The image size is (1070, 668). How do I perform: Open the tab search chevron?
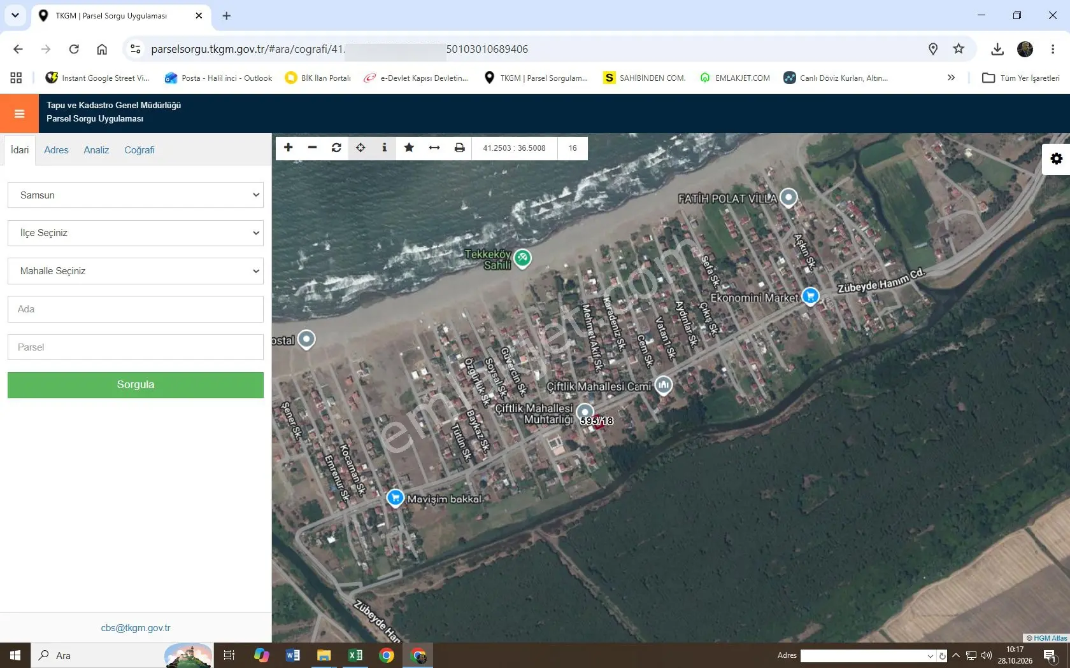pyautogui.click(x=15, y=15)
